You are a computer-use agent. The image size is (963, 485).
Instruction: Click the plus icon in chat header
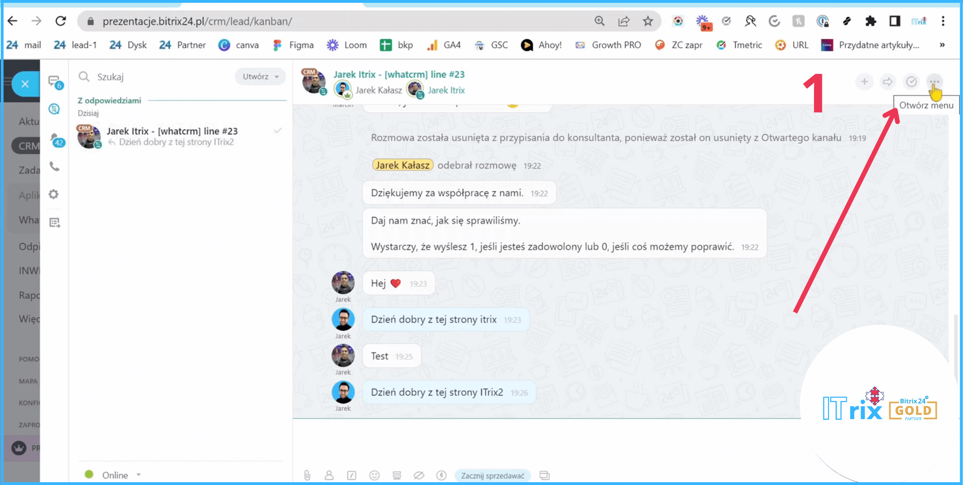864,82
